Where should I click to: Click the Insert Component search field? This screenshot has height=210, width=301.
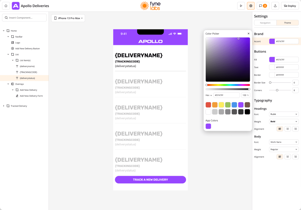tap(24, 17)
